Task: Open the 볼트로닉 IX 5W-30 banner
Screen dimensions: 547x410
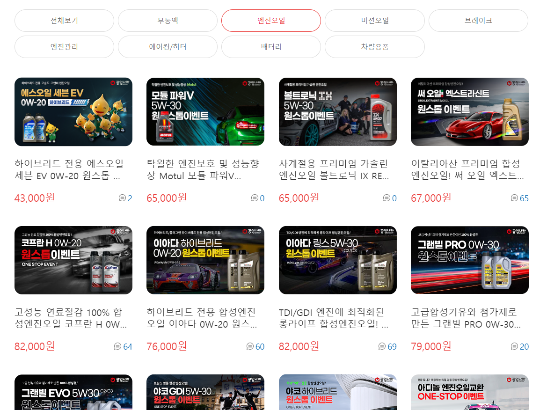Action: tap(338, 112)
